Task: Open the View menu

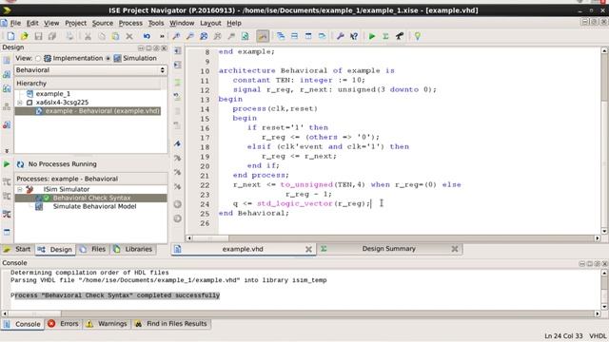Action: (x=51, y=23)
